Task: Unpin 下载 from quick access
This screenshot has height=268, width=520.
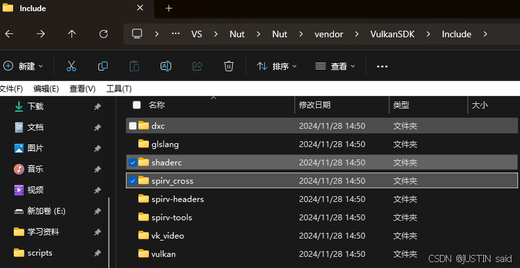Action: (97, 107)
